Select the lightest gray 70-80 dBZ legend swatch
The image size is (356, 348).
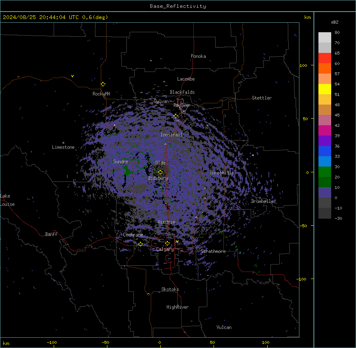tap(325, 38)
